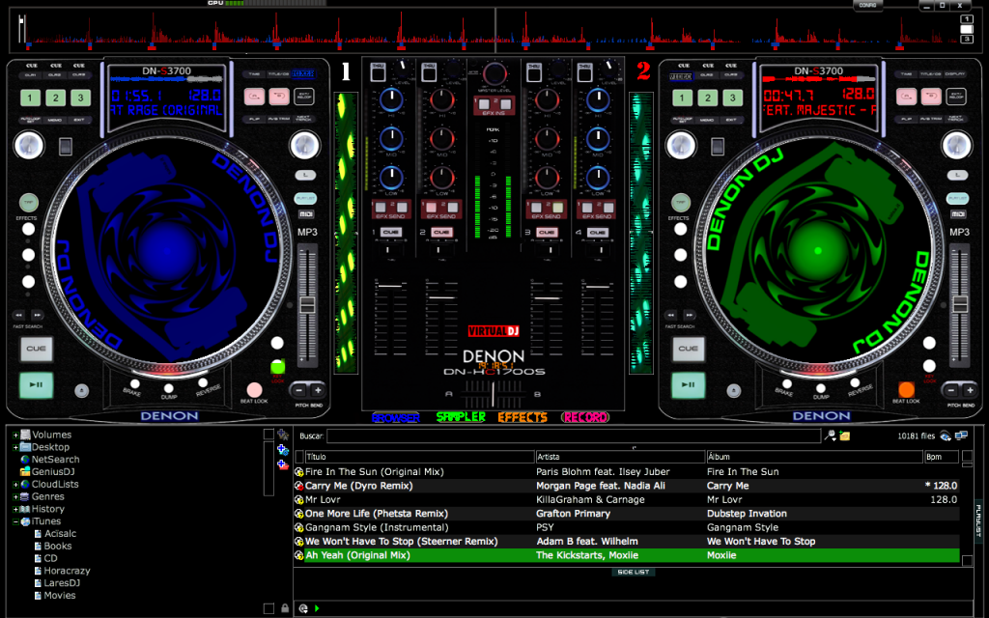This screenshot has height=618, width=989.
Task: Open the SAMPLER tab
Action: tap(461, 417)
